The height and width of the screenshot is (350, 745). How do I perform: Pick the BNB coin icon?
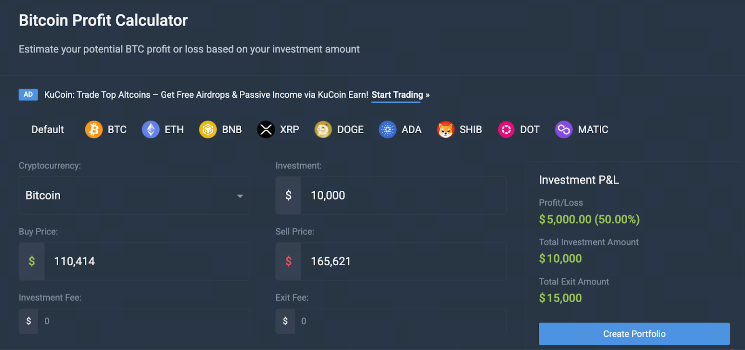pyautogui.click(x=208, y=129)
